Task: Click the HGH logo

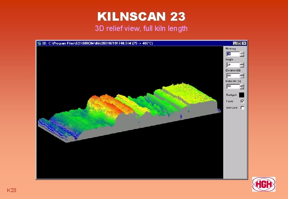Action: [x=264, y=184]
